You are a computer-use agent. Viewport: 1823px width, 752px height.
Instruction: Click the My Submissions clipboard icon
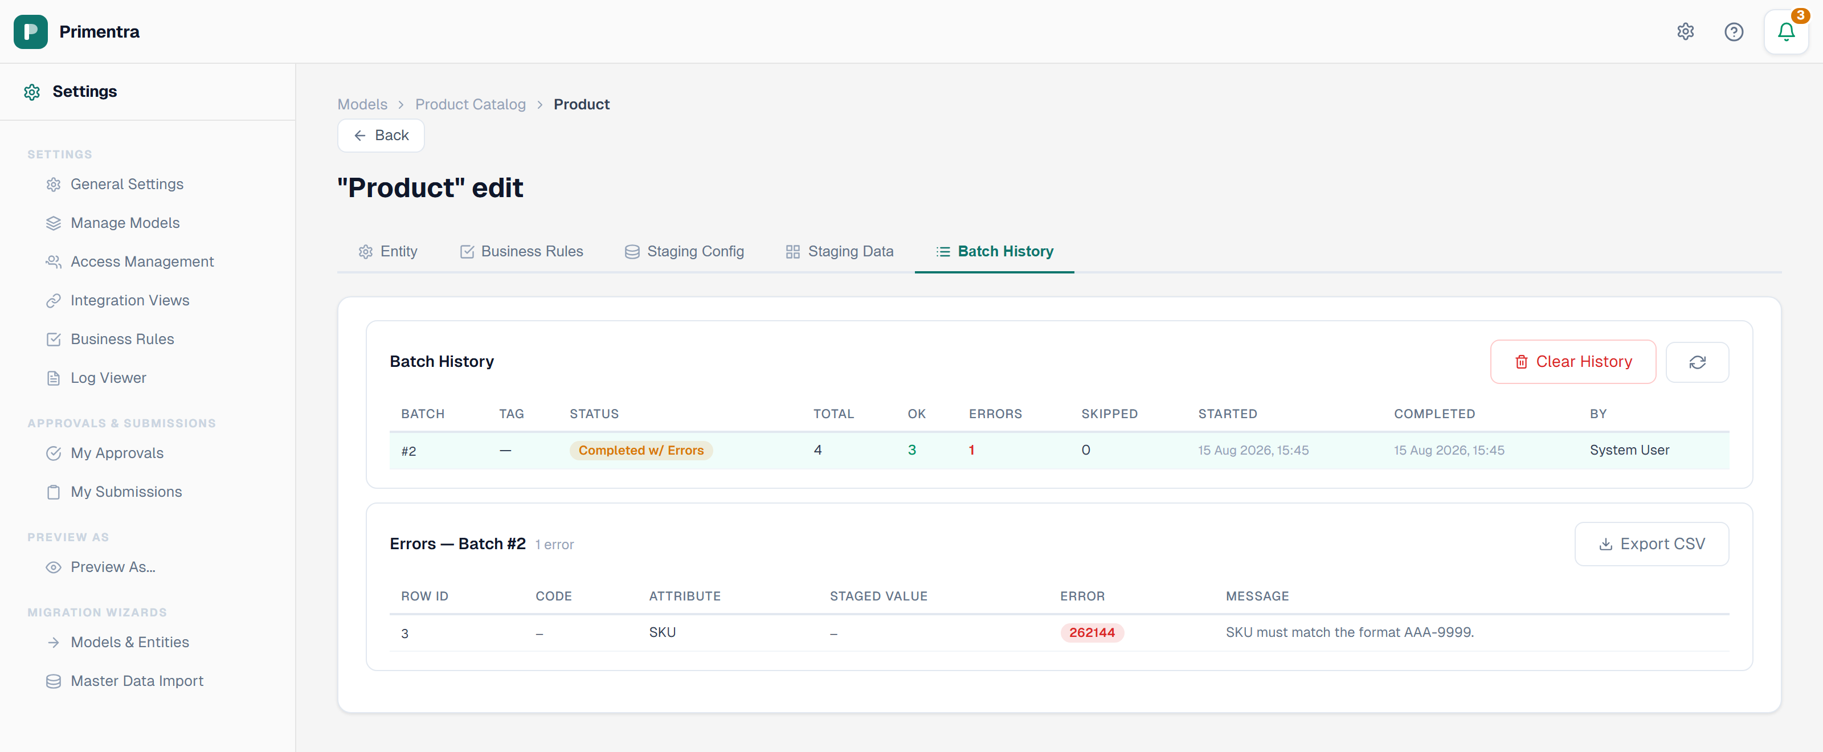[54, 492]
